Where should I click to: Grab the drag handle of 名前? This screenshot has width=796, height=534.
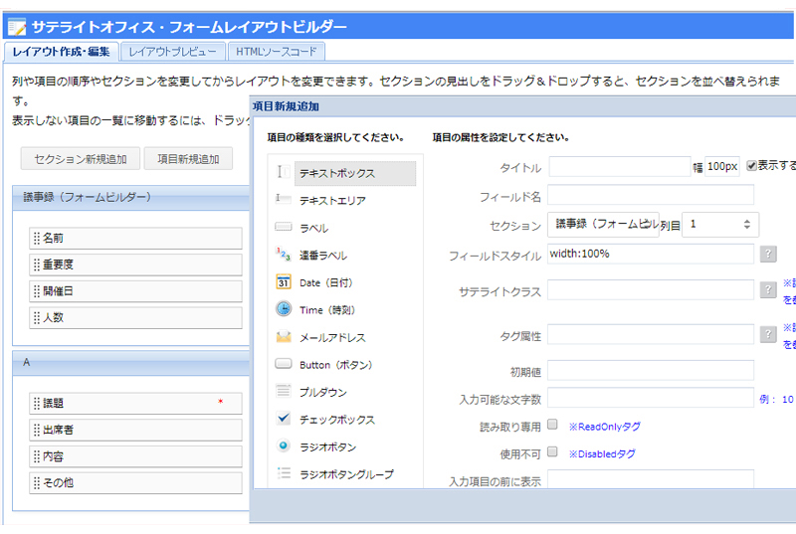[37, 239]
